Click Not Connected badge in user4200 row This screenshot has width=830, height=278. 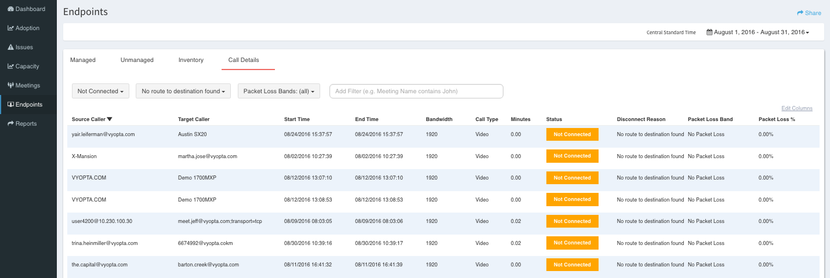click(572, 221)
